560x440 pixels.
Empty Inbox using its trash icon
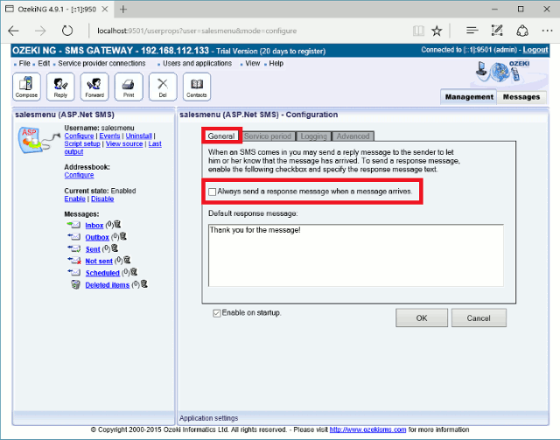coord(117,224)
